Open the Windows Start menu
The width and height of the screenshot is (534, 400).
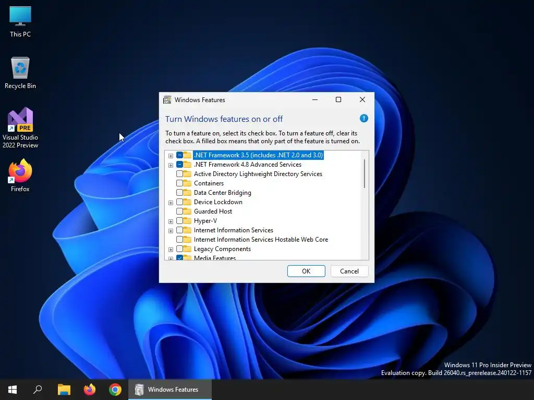pos(13,390)
